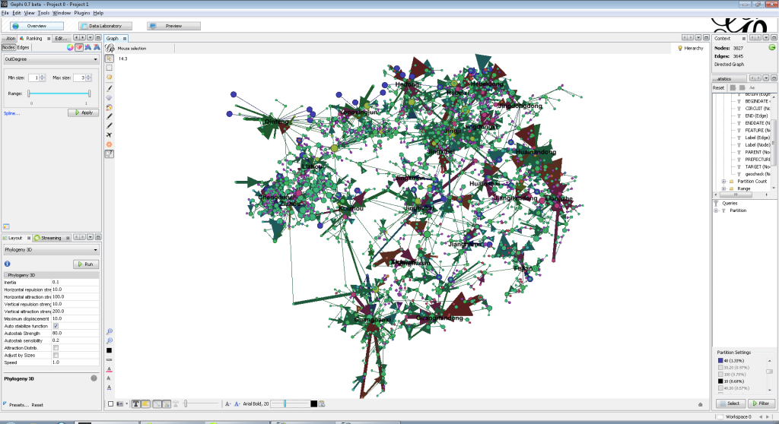Expand the Partition query node
The image size is (779, 424).
point(717,210)
